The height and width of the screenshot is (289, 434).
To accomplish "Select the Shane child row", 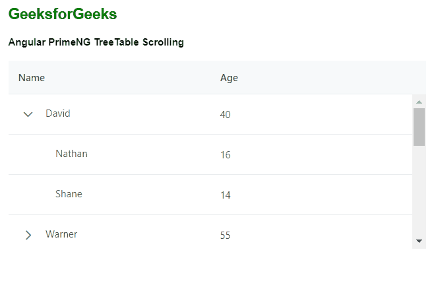I will click(x=69, y=194).
